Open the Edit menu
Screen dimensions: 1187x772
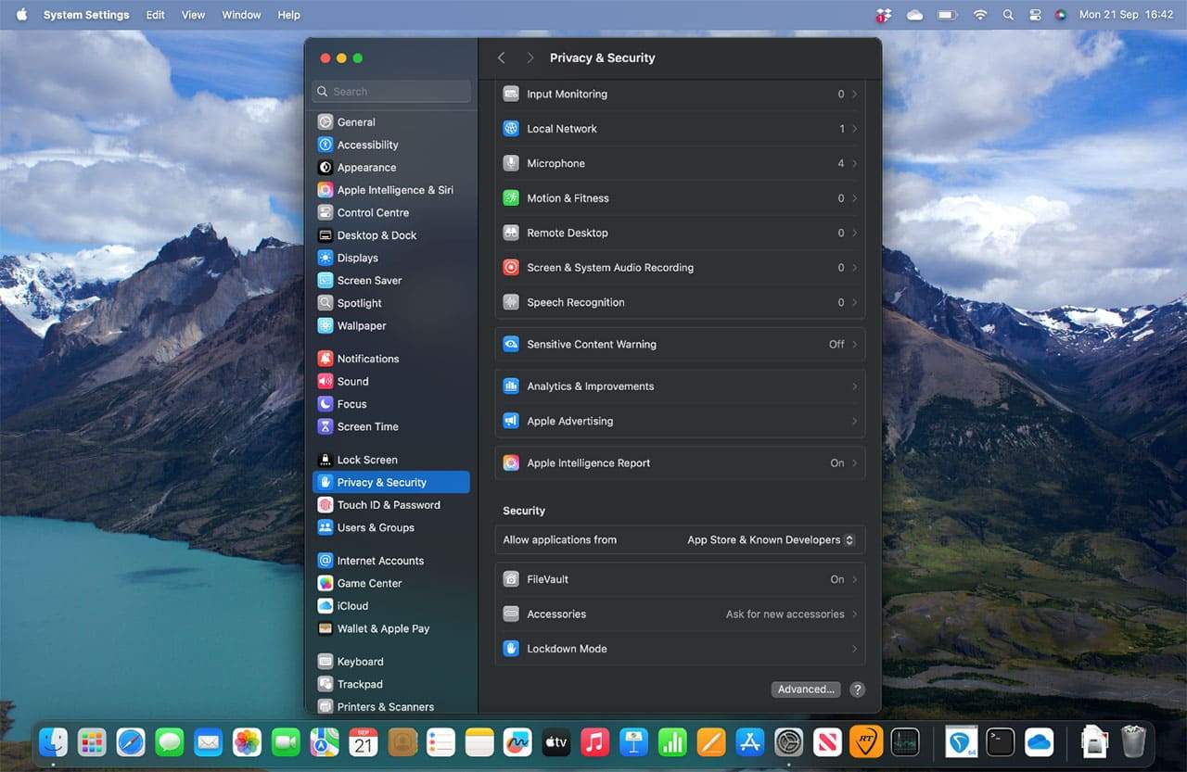[156, 15]
